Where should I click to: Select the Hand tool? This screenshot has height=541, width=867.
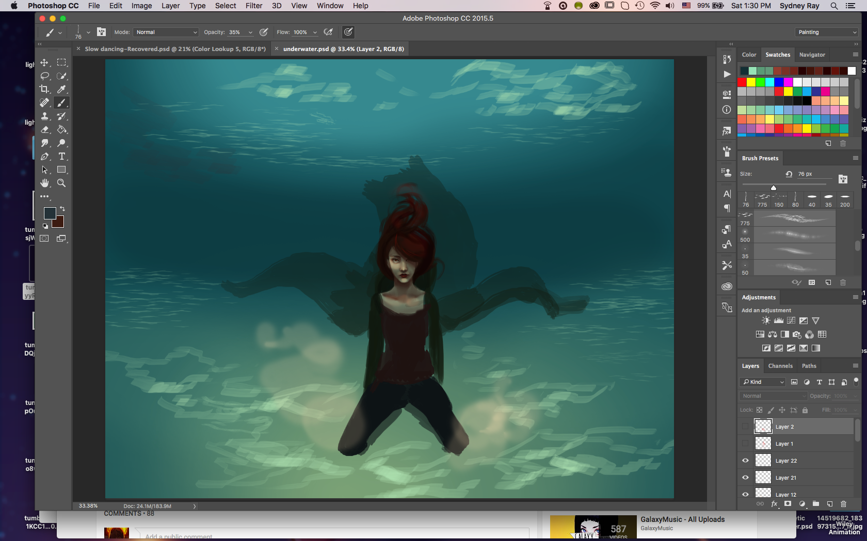(x=45, y=183)
